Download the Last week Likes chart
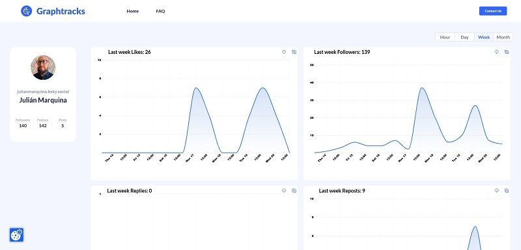The image size is (521, 250). [284, 52]
